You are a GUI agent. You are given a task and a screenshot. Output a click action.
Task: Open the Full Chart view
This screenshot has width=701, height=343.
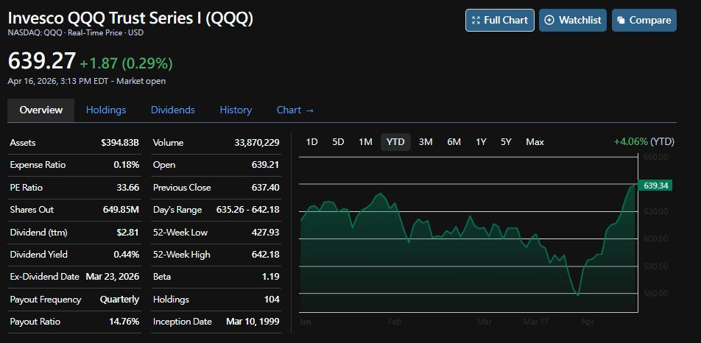pyautogui.click(x=500, y=20)
